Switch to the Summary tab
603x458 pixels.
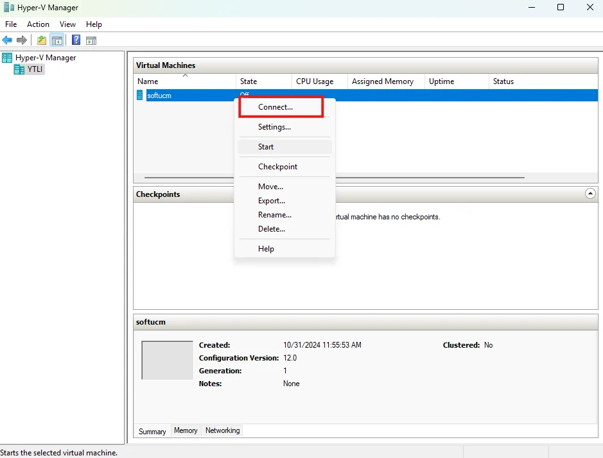(152, 432)
